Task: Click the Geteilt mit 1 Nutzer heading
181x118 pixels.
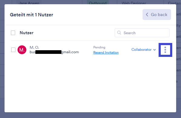Action: click(31, 15)
